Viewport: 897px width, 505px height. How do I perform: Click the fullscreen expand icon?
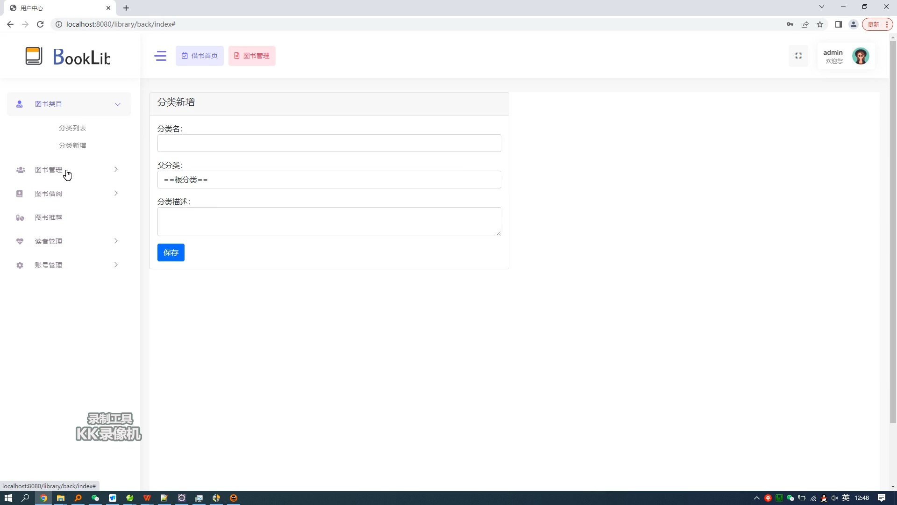click(x=798, y=56)
